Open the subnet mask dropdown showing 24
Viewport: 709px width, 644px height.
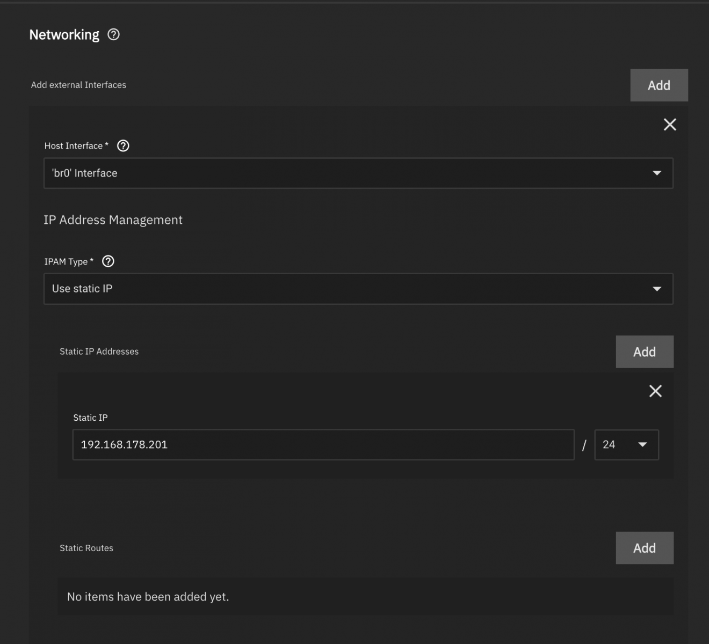pos(626,445)
